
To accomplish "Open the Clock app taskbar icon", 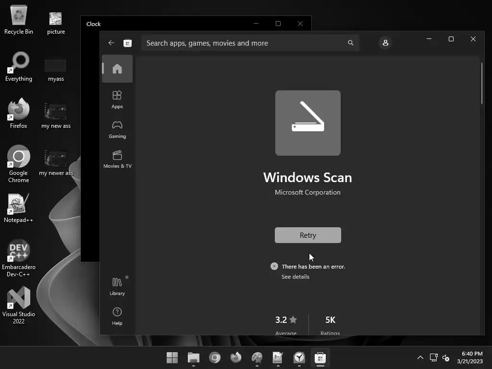I will tap(299, 357).
